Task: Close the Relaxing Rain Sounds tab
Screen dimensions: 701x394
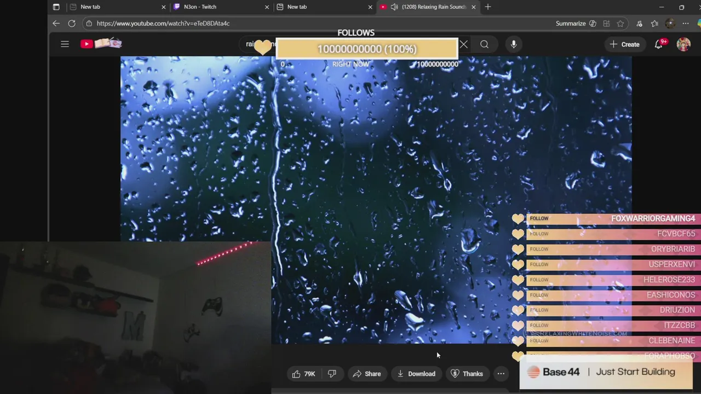Action: coord(474,7)
